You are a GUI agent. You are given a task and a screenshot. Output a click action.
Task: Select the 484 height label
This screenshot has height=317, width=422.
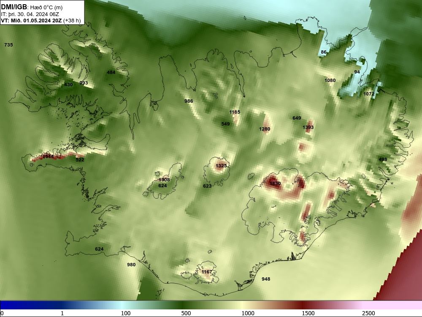point(111,72)
